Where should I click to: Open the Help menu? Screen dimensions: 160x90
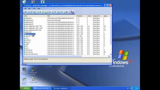coord(39,8)
